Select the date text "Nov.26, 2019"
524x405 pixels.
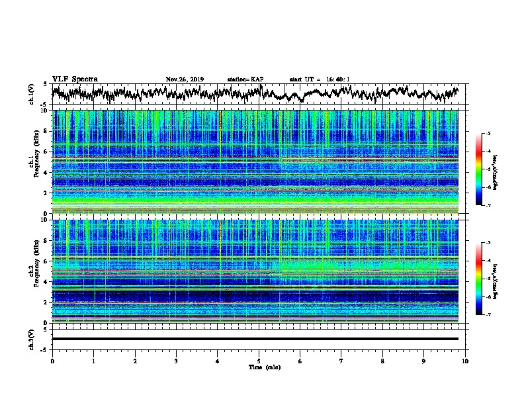pos(185,79)
